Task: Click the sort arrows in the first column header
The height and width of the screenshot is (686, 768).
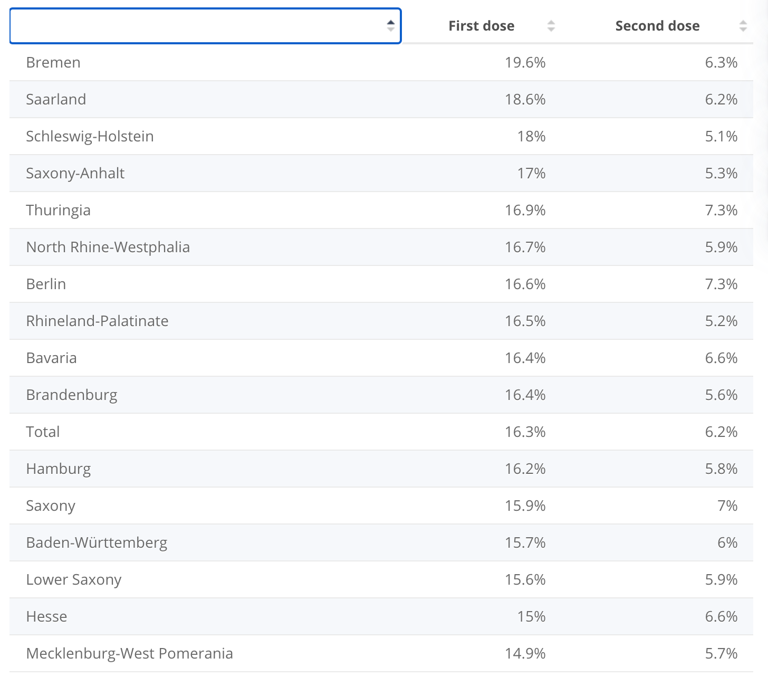Action: [x=390, y=26]
